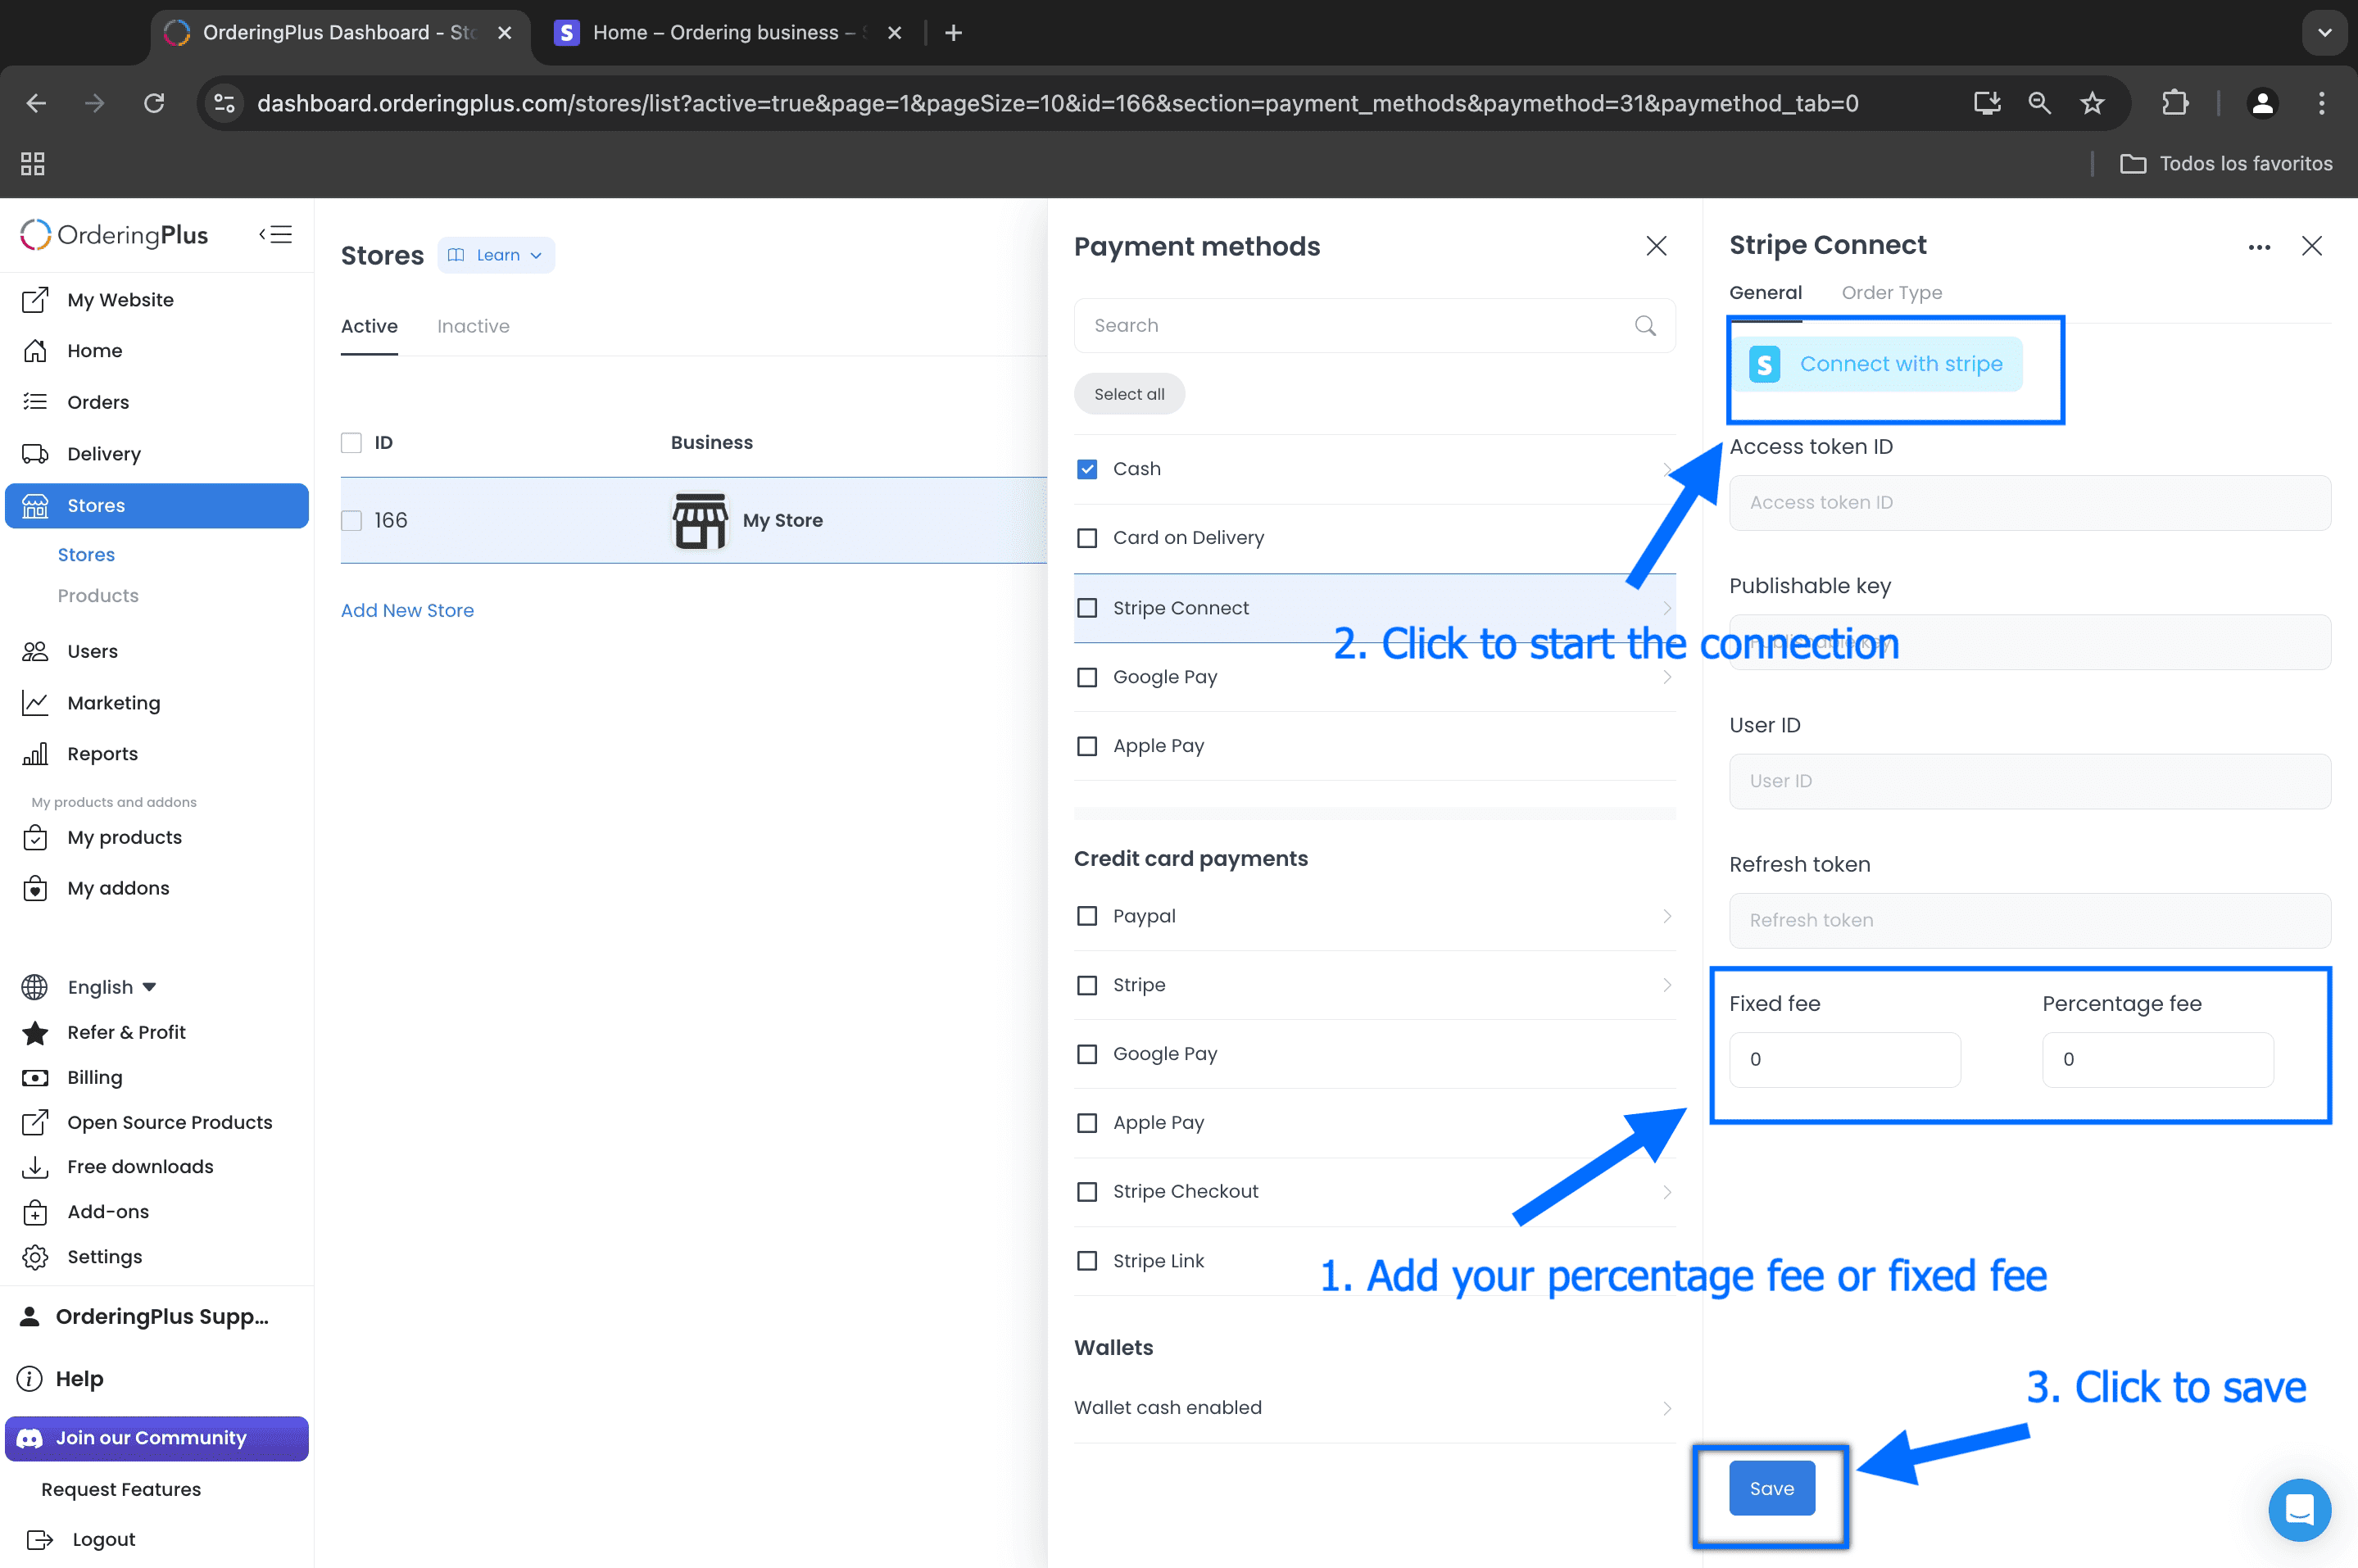Expand the Learn dropdown
The image size is (2358, 1568).
pos(496,255)
